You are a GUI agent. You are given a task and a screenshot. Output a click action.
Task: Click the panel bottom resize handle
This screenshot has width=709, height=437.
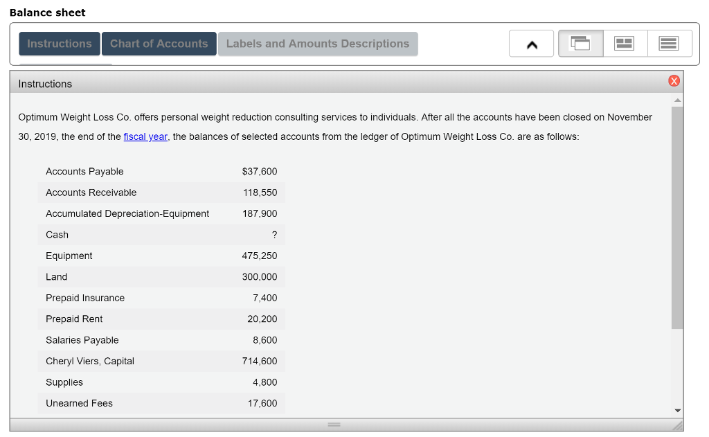334,425
